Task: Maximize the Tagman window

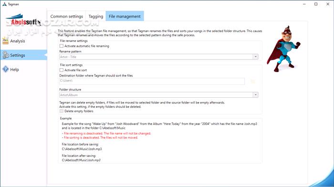Action: click(x=316, y=4)
